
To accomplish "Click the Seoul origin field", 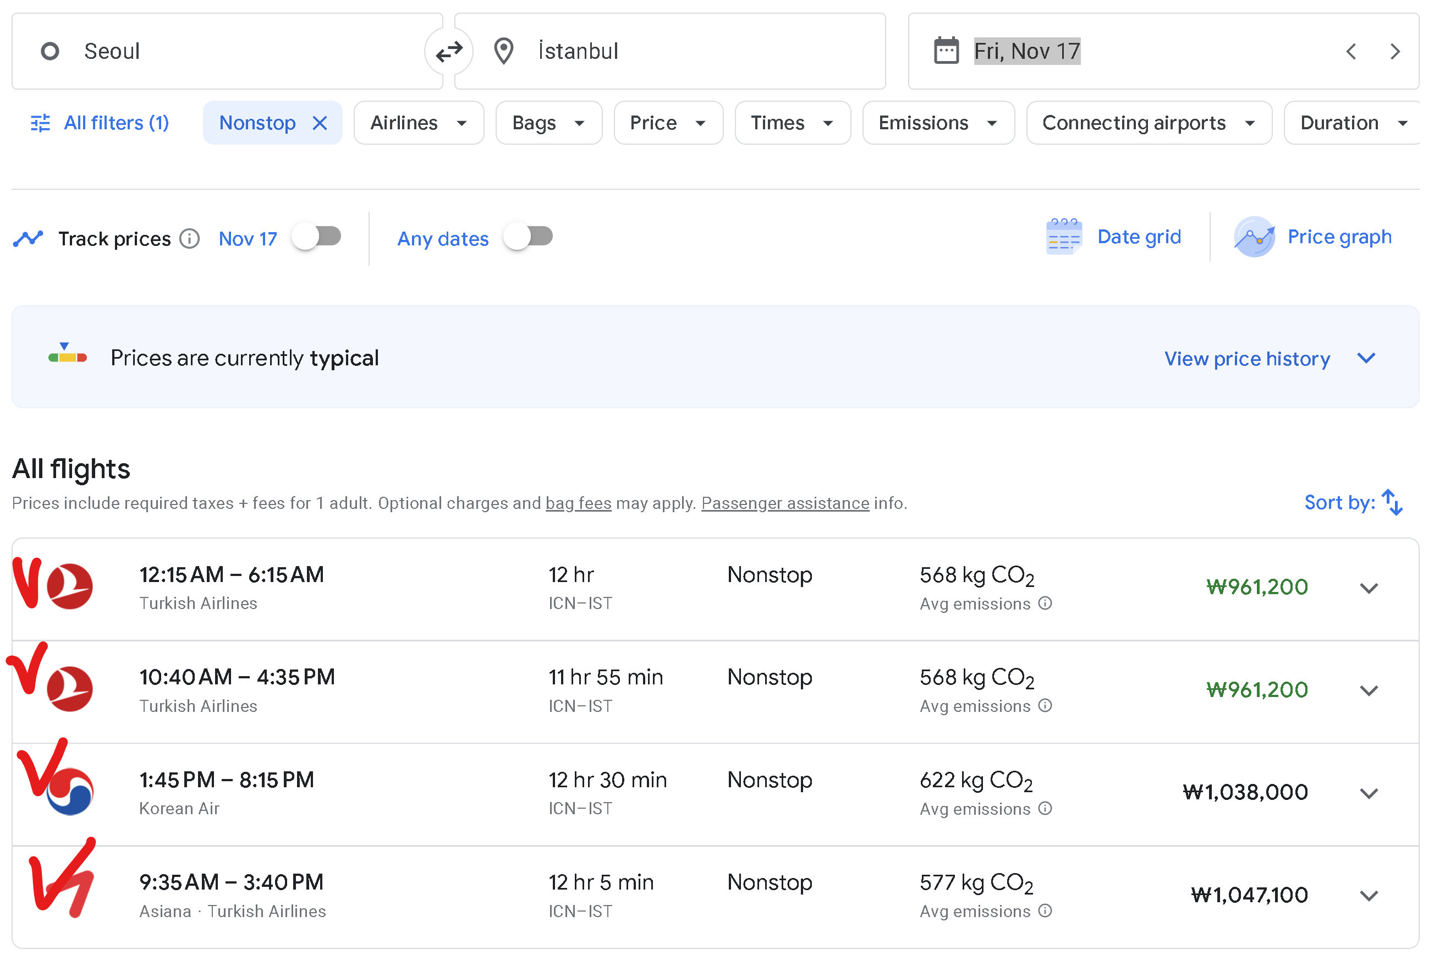I will point(227,51).
